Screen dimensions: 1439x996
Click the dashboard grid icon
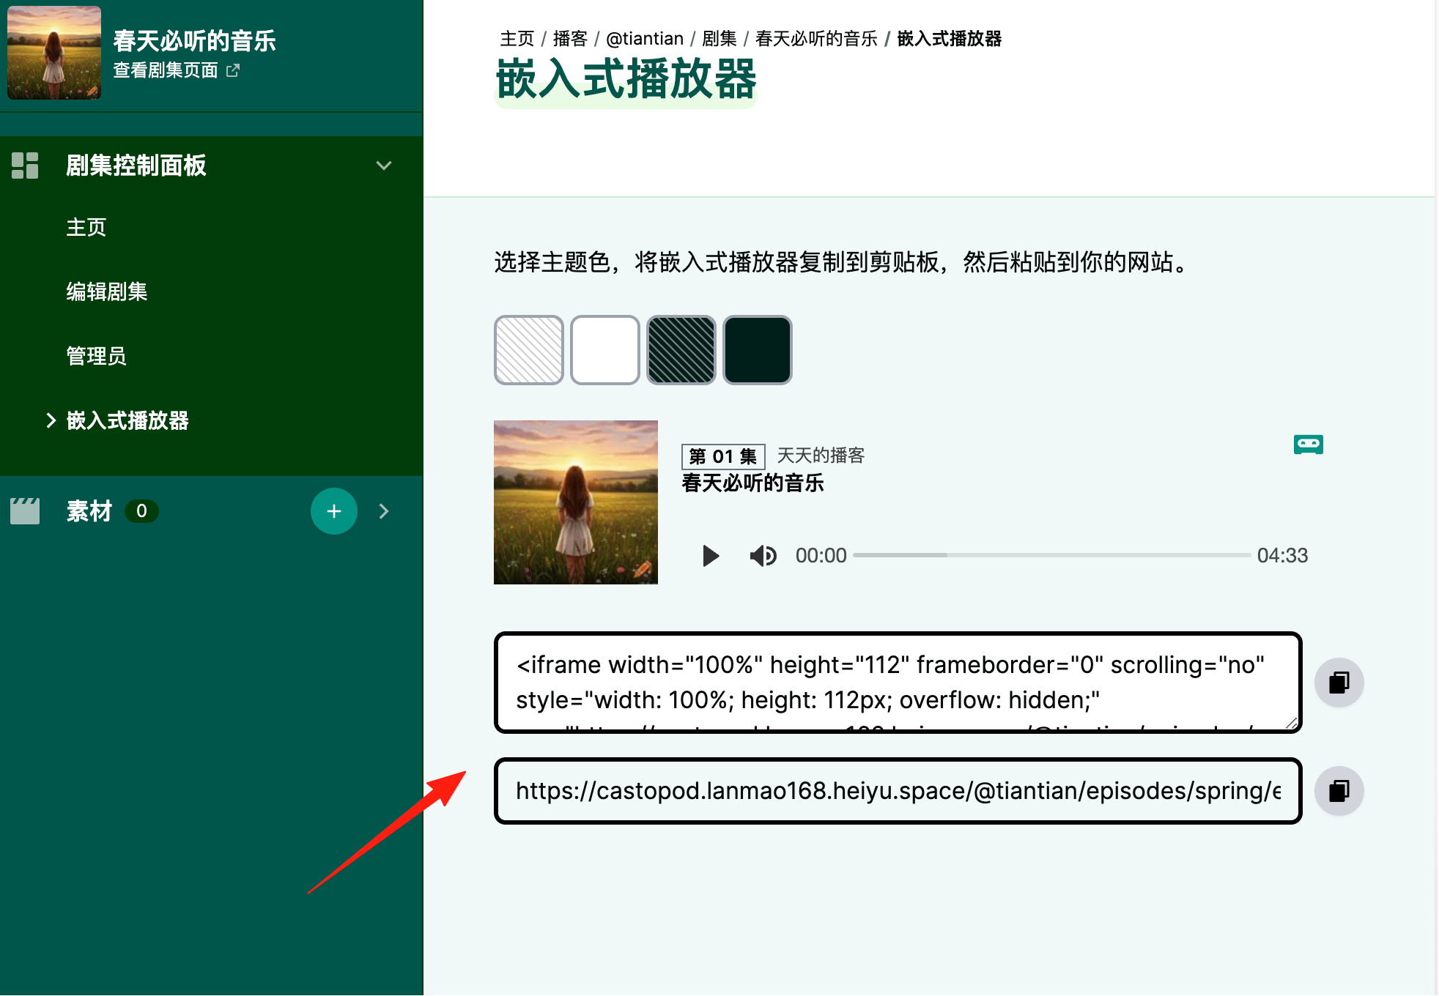(x=25, y=166)
